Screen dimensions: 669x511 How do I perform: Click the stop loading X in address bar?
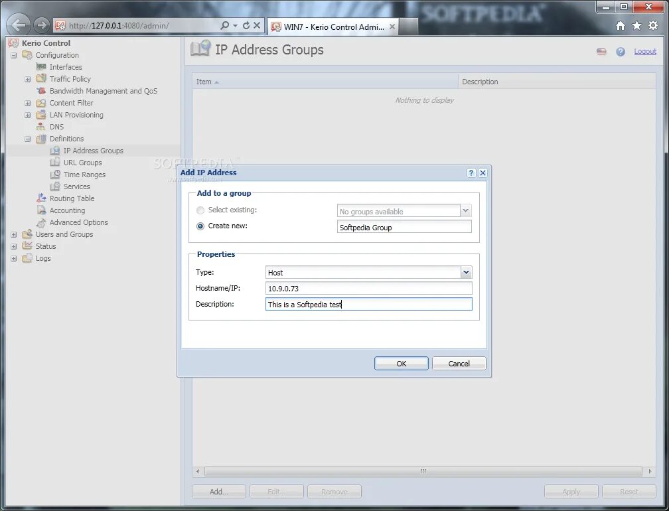coord(257,26)
